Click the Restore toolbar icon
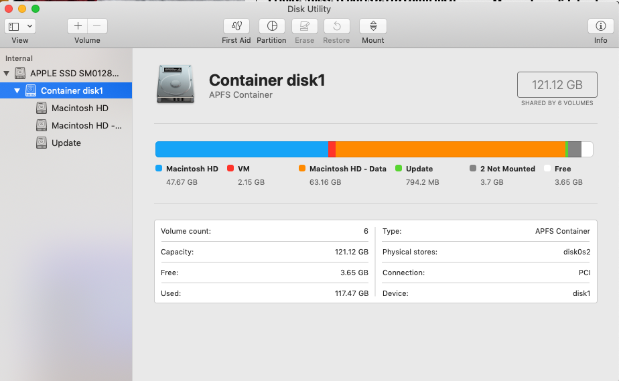 [x=337, y=26]
